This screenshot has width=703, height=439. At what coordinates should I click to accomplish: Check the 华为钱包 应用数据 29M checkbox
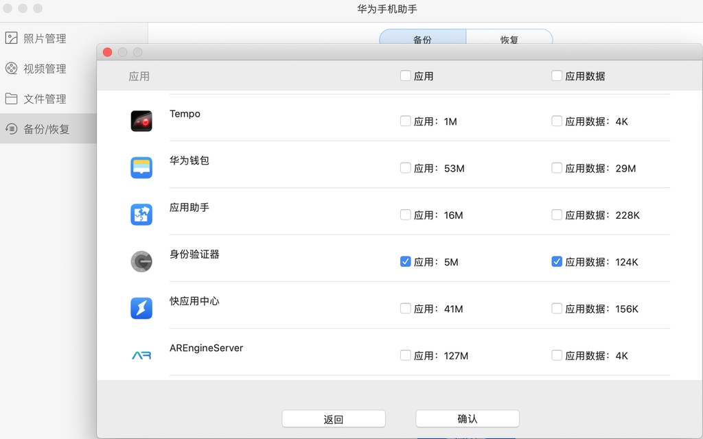tap(556, 167)
